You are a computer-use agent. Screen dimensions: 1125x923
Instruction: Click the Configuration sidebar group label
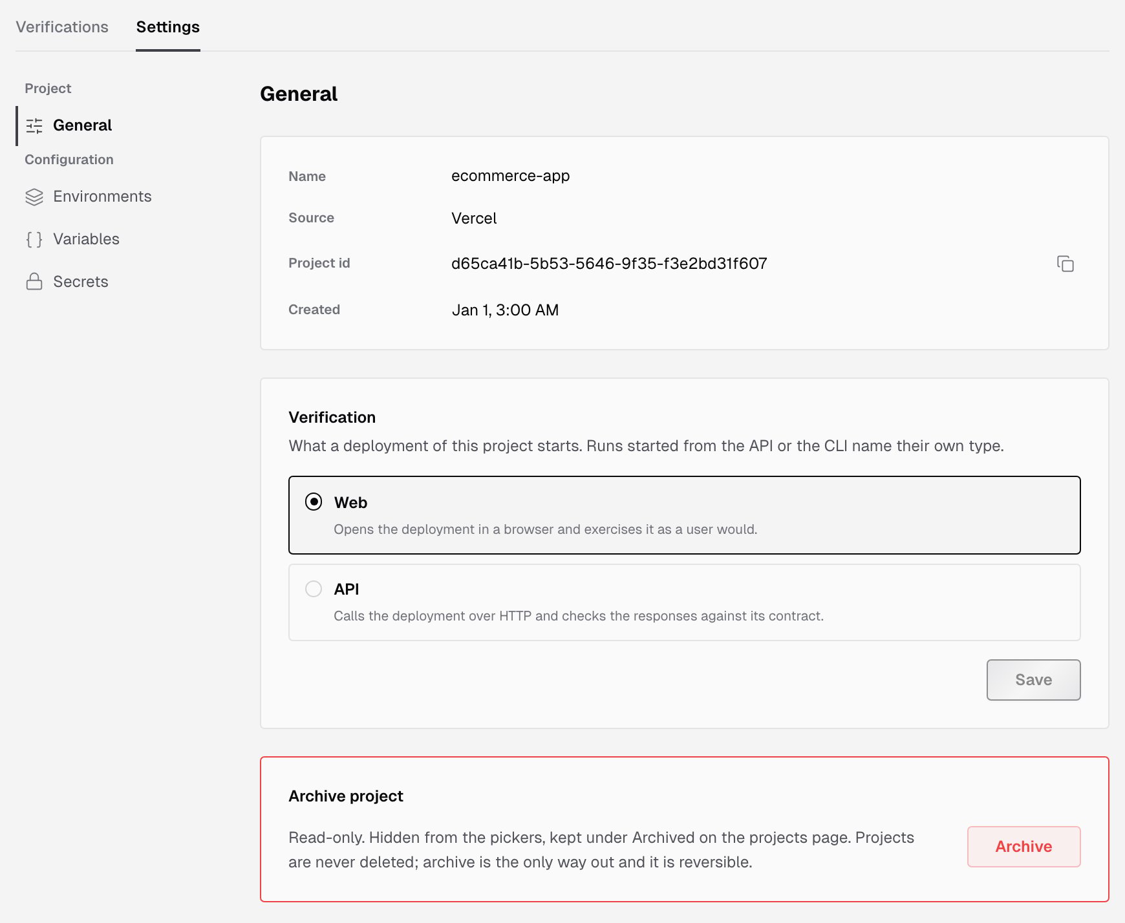coord(69,160)
